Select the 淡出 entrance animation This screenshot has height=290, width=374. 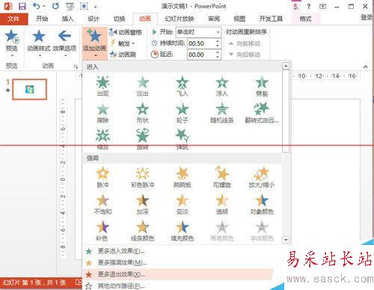pyautogui.click(x=142, y=86)
